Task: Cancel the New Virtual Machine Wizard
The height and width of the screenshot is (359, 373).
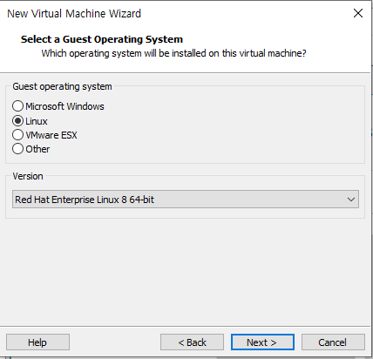Action: click(x=333, y=342)
